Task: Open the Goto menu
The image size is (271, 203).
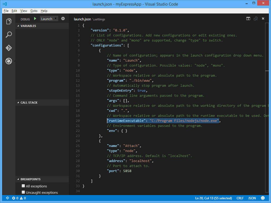Action: coord(34,11)
